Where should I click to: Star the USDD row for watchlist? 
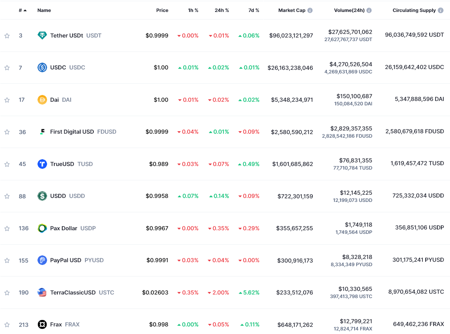pyautogui.click(x=6, y=196)
